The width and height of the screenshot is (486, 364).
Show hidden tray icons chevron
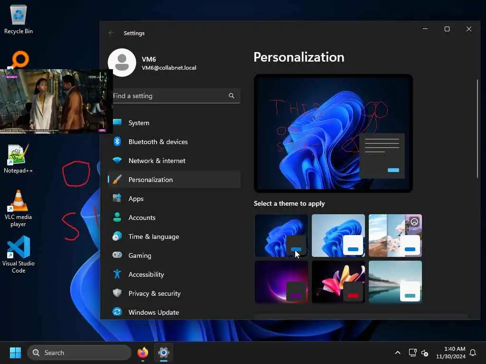(x=398, y=353)
